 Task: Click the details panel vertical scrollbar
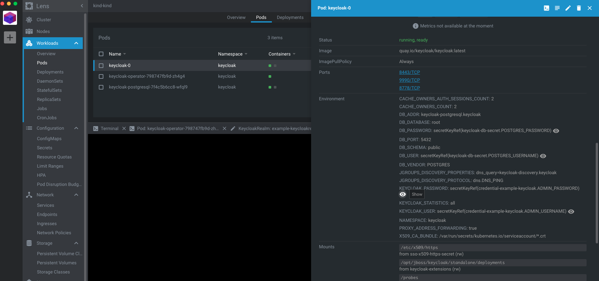[x=597, y=193]
